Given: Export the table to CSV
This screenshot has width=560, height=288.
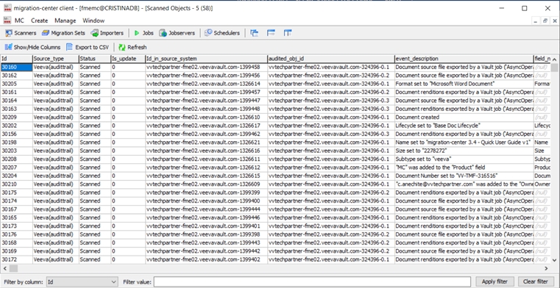Looking at the screenshot, I should [88, 47].
